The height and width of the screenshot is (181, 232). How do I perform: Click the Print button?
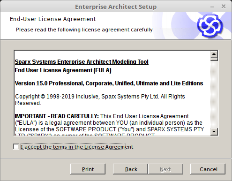pyautogui.click(x=88, y=169)
